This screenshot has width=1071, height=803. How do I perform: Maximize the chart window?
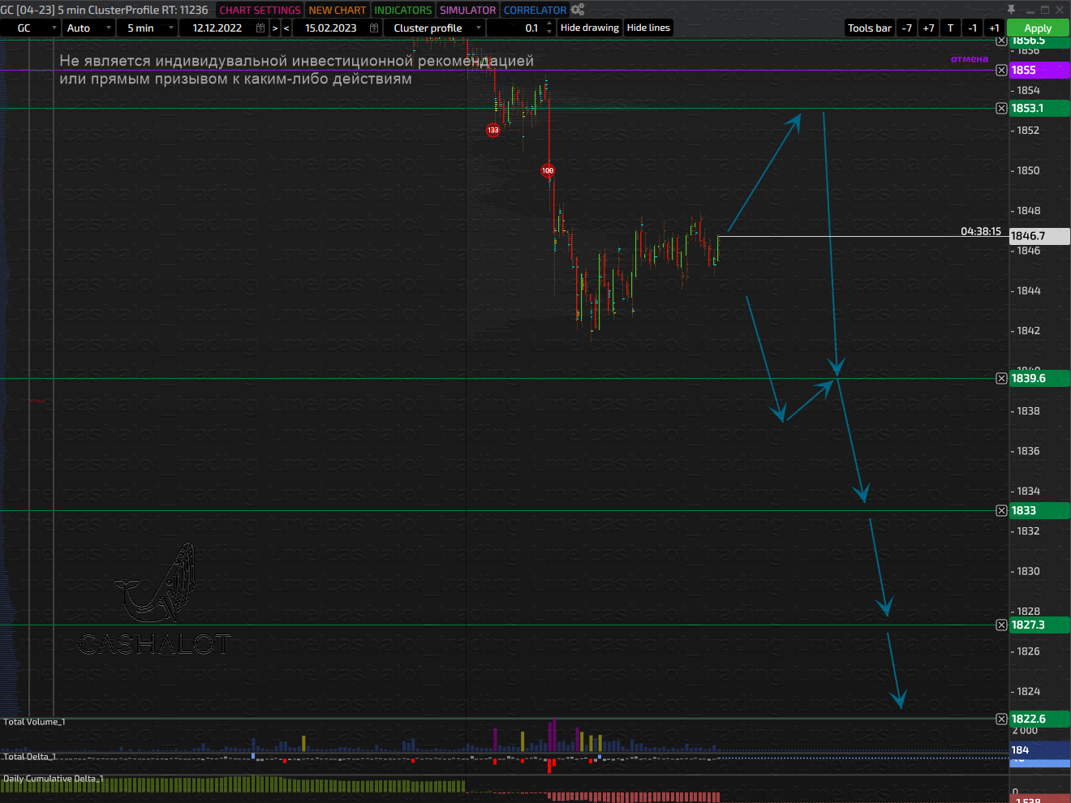coord(1046,10)
